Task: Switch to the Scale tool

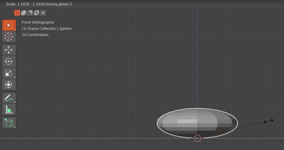Action: tap(9, 73)
